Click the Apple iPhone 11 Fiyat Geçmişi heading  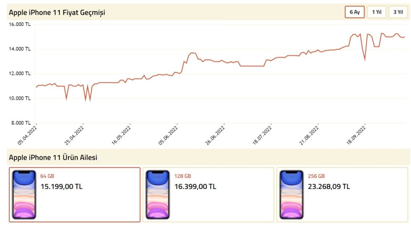[57, 12]
